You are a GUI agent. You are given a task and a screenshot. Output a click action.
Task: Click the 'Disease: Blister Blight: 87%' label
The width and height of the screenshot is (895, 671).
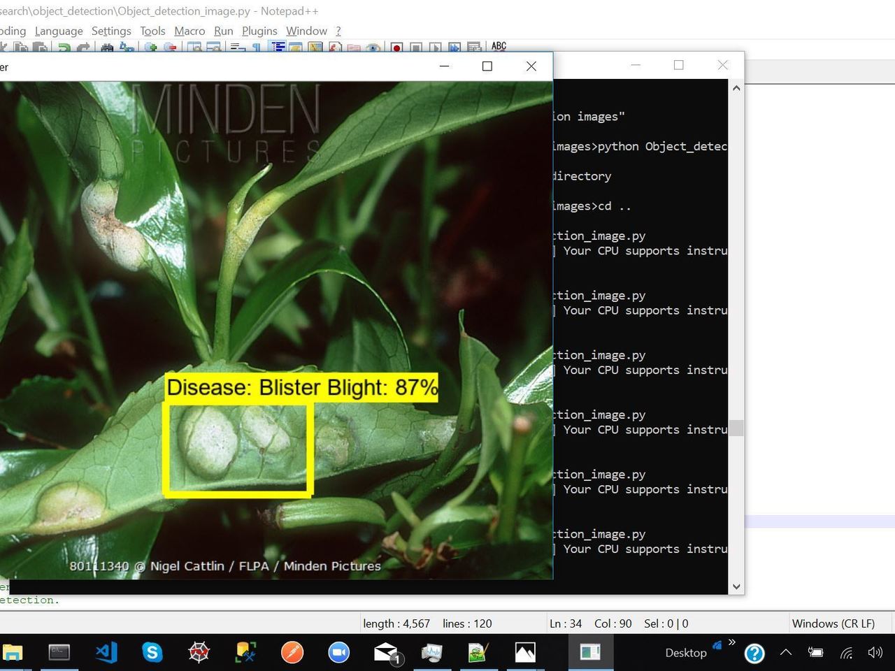[x=302, y=387]
